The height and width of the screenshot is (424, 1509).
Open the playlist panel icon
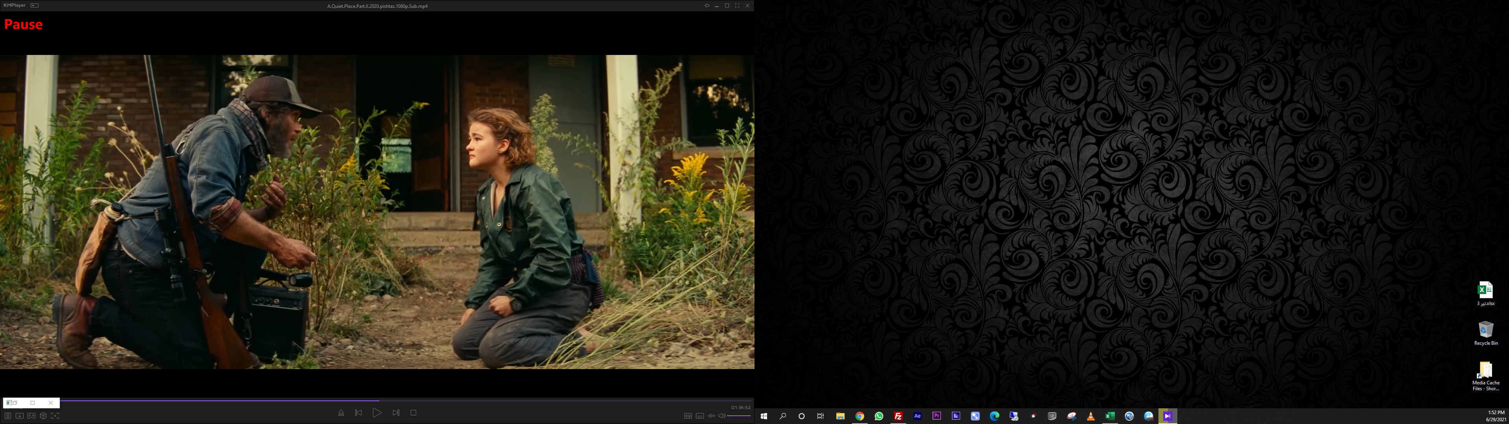pos(7,416)
